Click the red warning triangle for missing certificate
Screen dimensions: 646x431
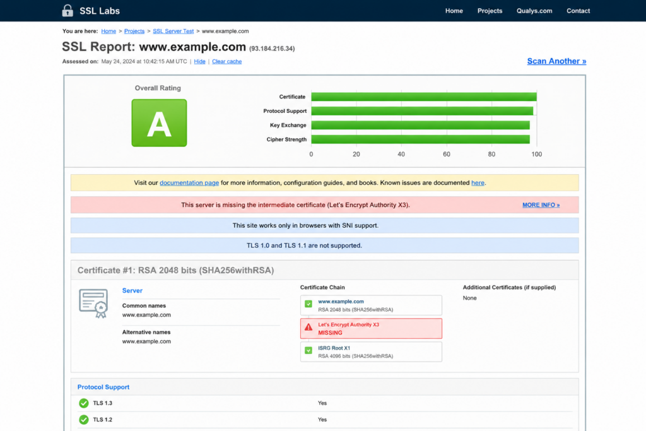(x=308, y=328)
